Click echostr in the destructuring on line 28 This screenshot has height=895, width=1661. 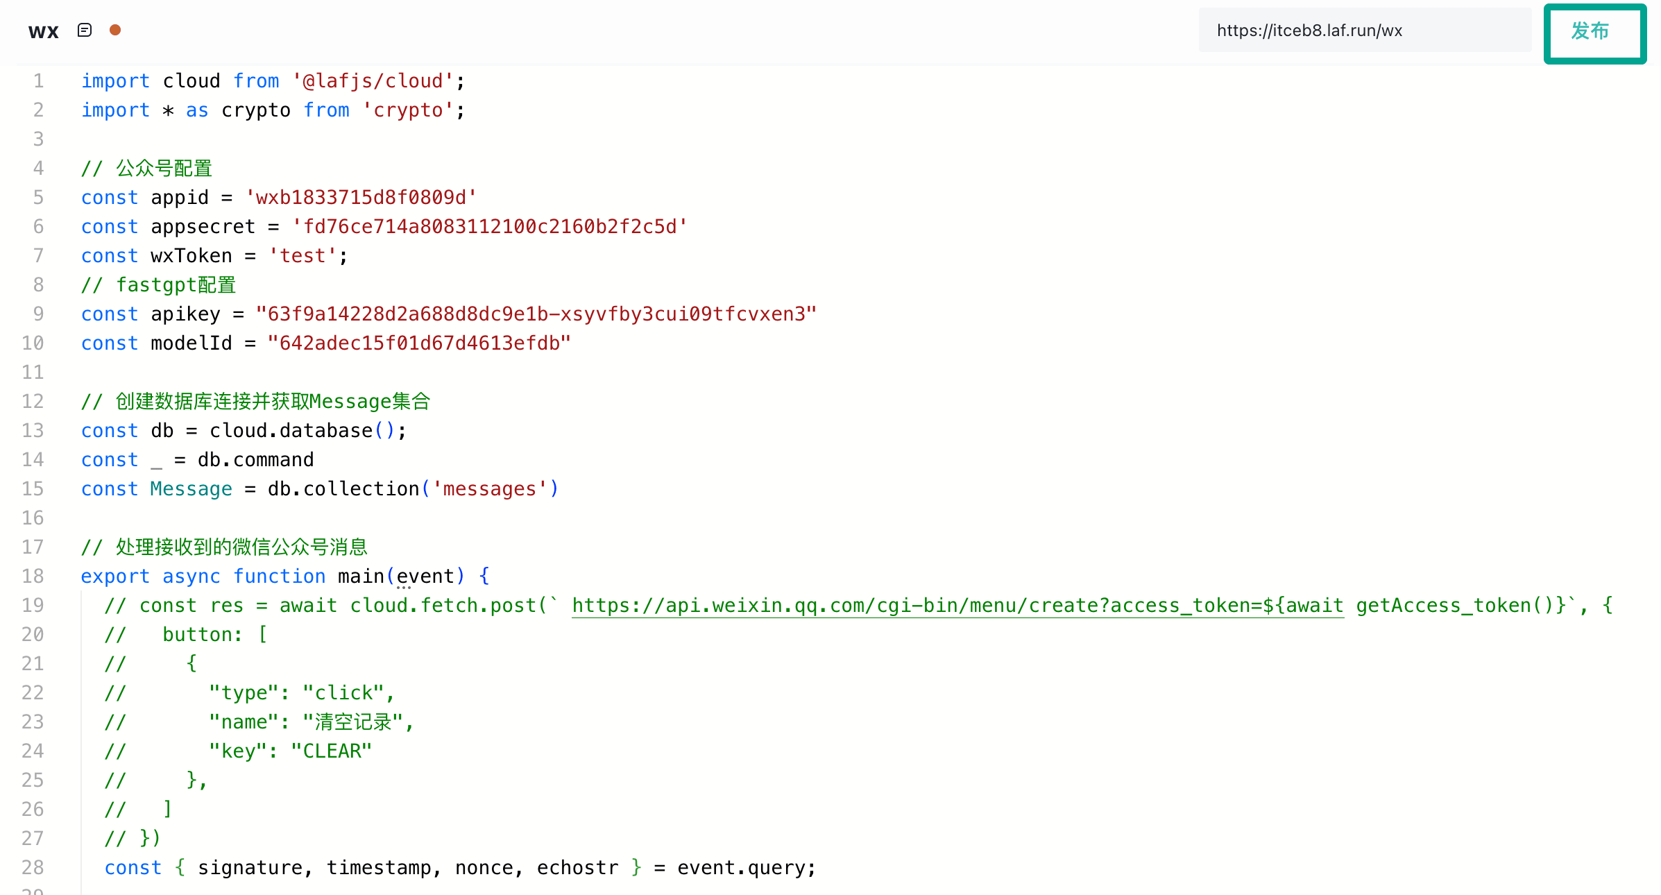pos(577,868)
